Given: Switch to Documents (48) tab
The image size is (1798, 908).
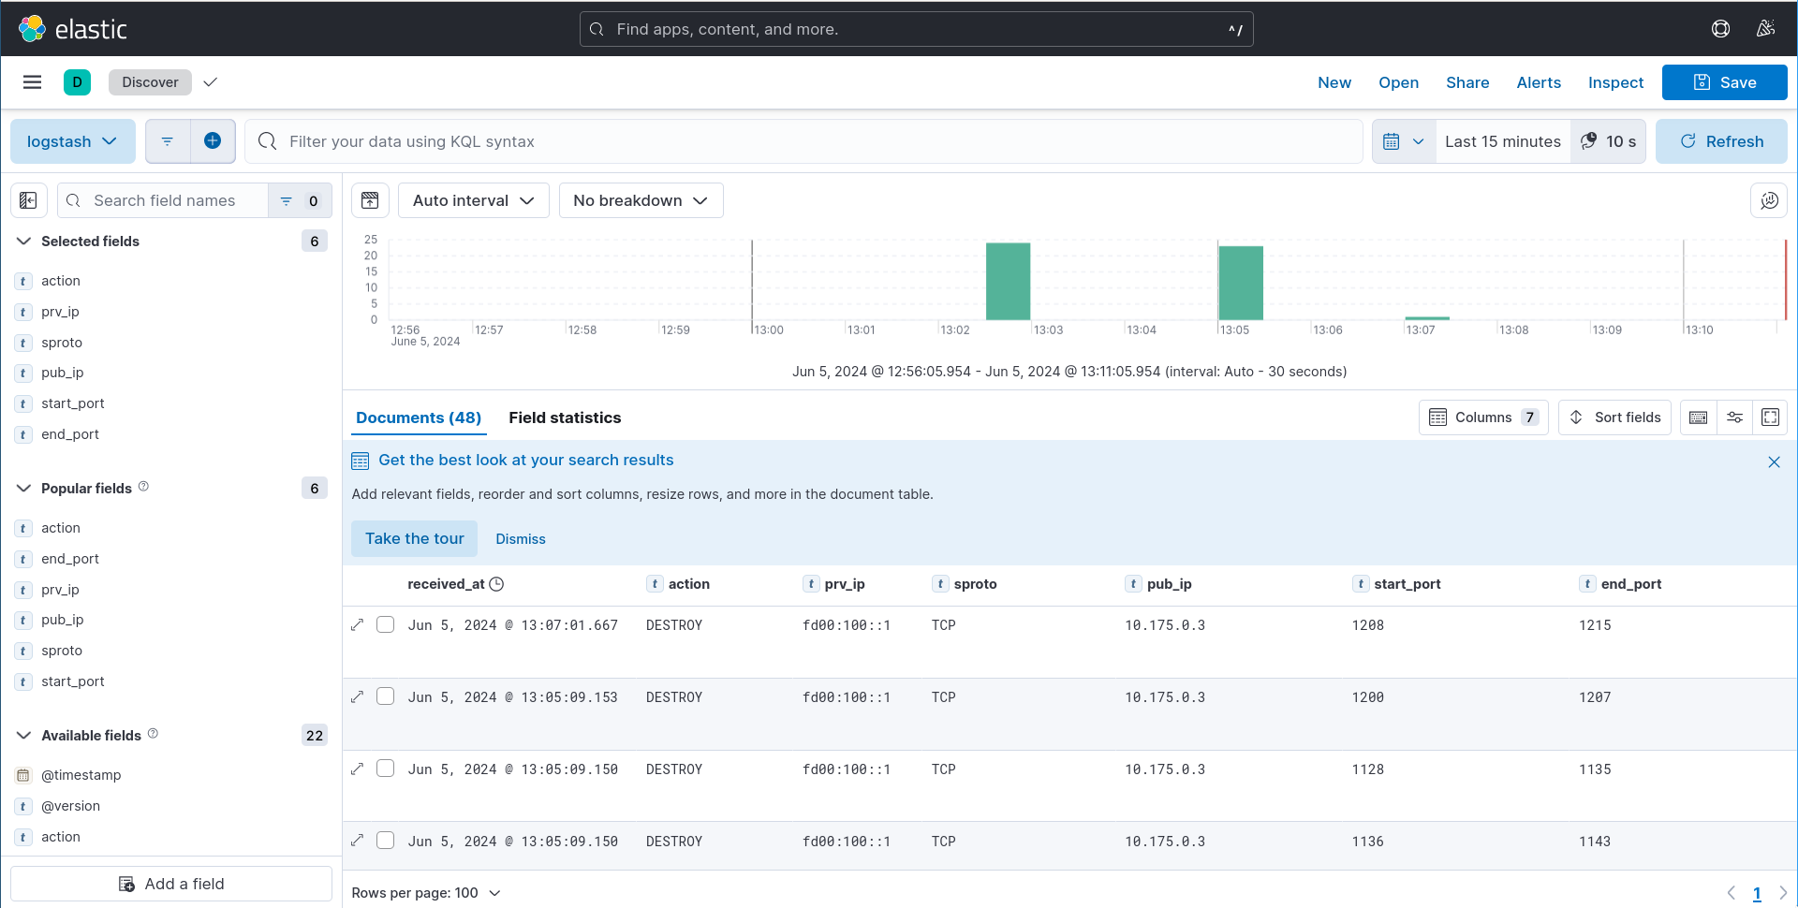Looking at the screenshot, I should pyautogui.click(x=419, y=417).
